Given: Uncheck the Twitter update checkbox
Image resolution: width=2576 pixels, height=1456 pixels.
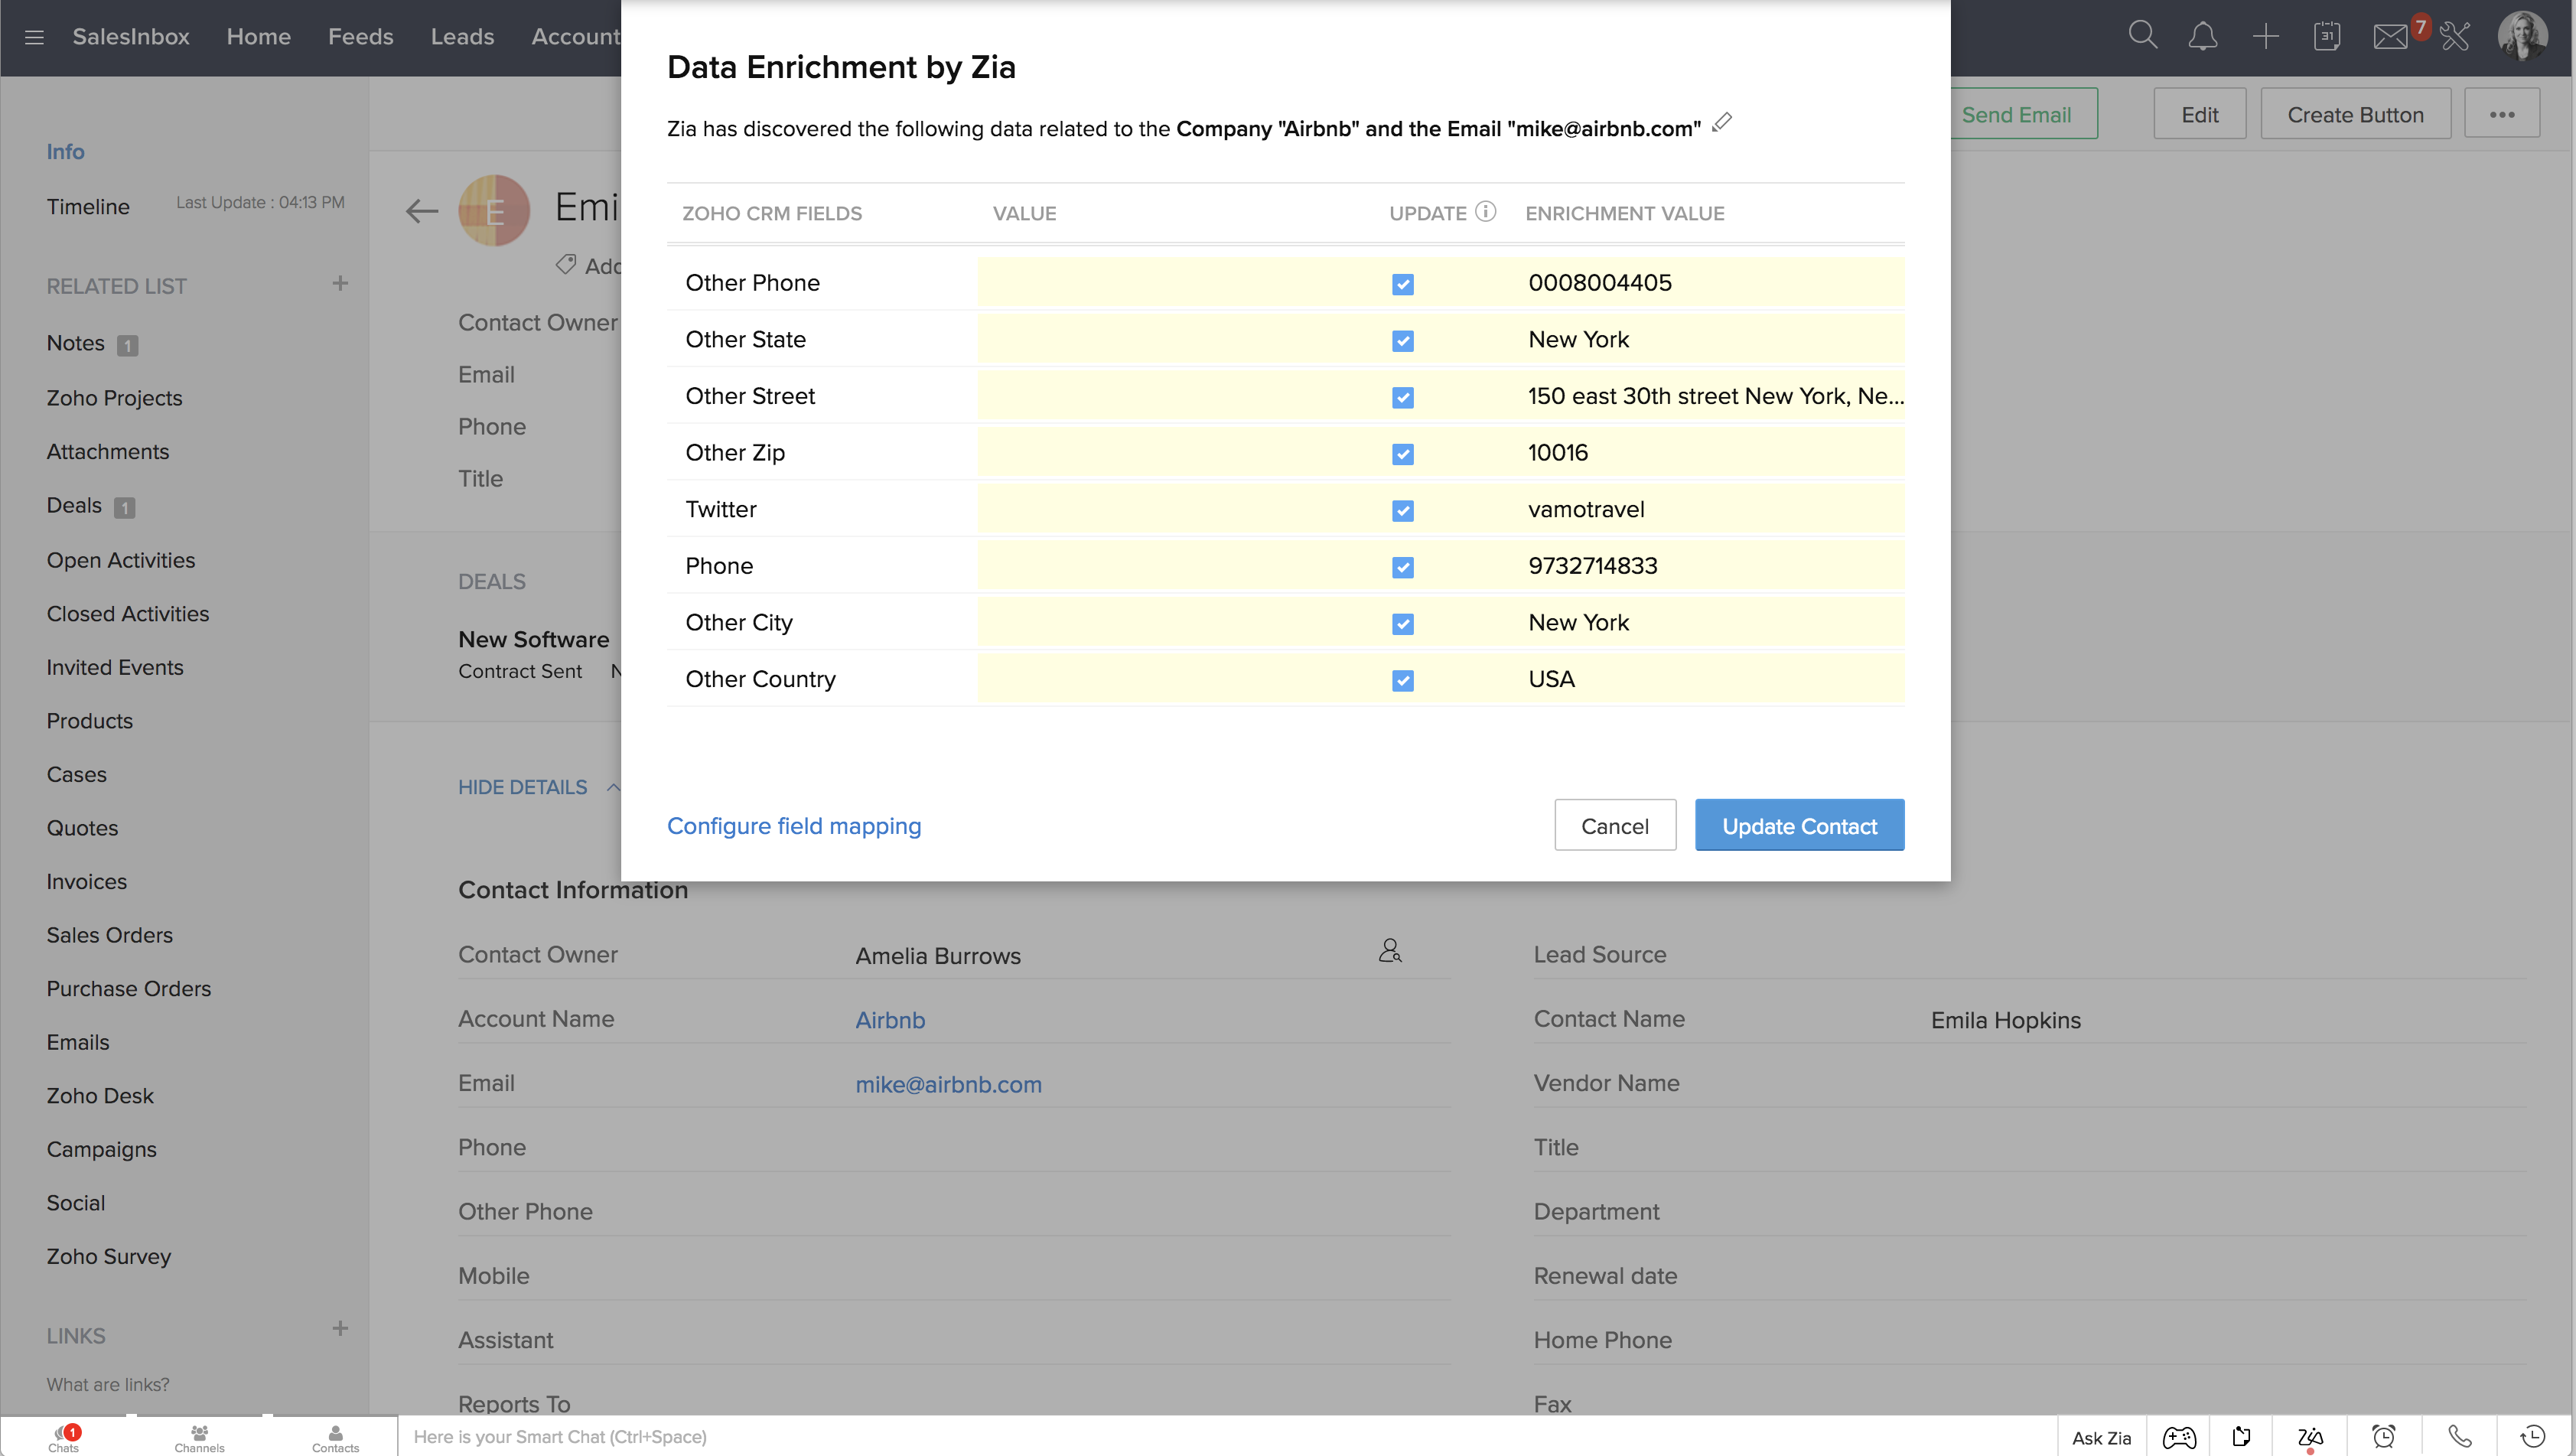Looking at the screenshot, I should [1403, 511].
